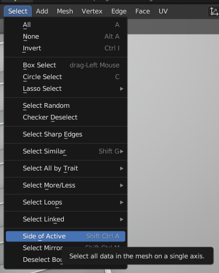Image resolution: width=219 pixels, height=273 pixels.
Task: Click Checker Deselect entry
Action: [66, 117]
